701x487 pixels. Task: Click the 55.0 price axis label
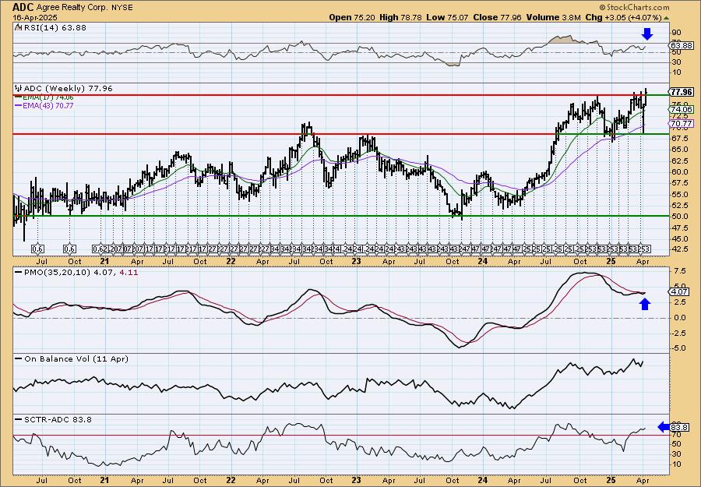(678, 195)
